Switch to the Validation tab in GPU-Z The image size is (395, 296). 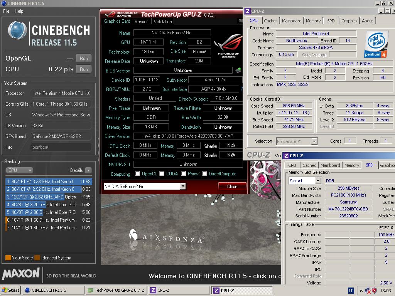coord(163,22)
